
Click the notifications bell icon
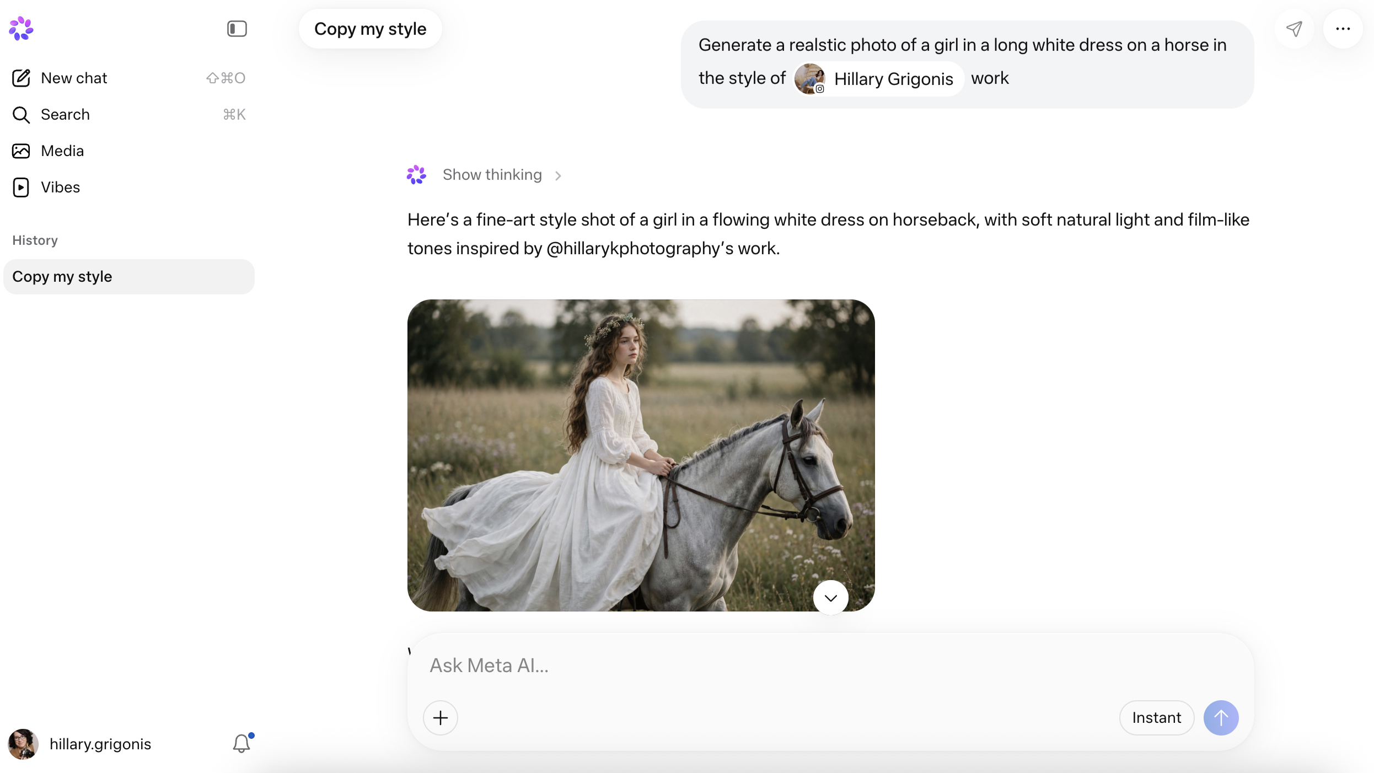tap(241, 744)
